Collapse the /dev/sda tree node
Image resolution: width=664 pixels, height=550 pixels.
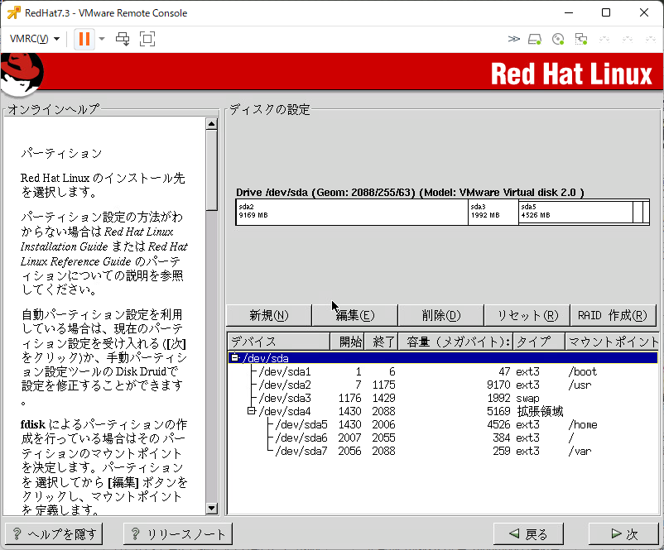(x=234, y=358)
